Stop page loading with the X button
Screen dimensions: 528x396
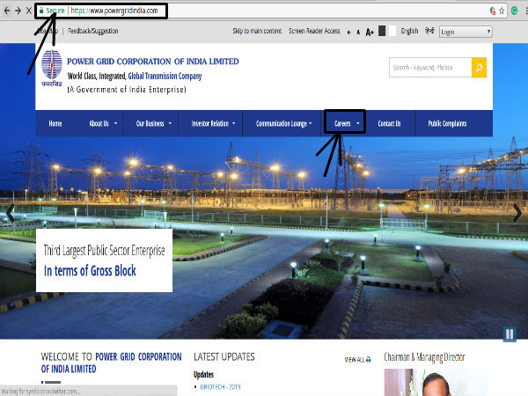click(x=29, y=11)
